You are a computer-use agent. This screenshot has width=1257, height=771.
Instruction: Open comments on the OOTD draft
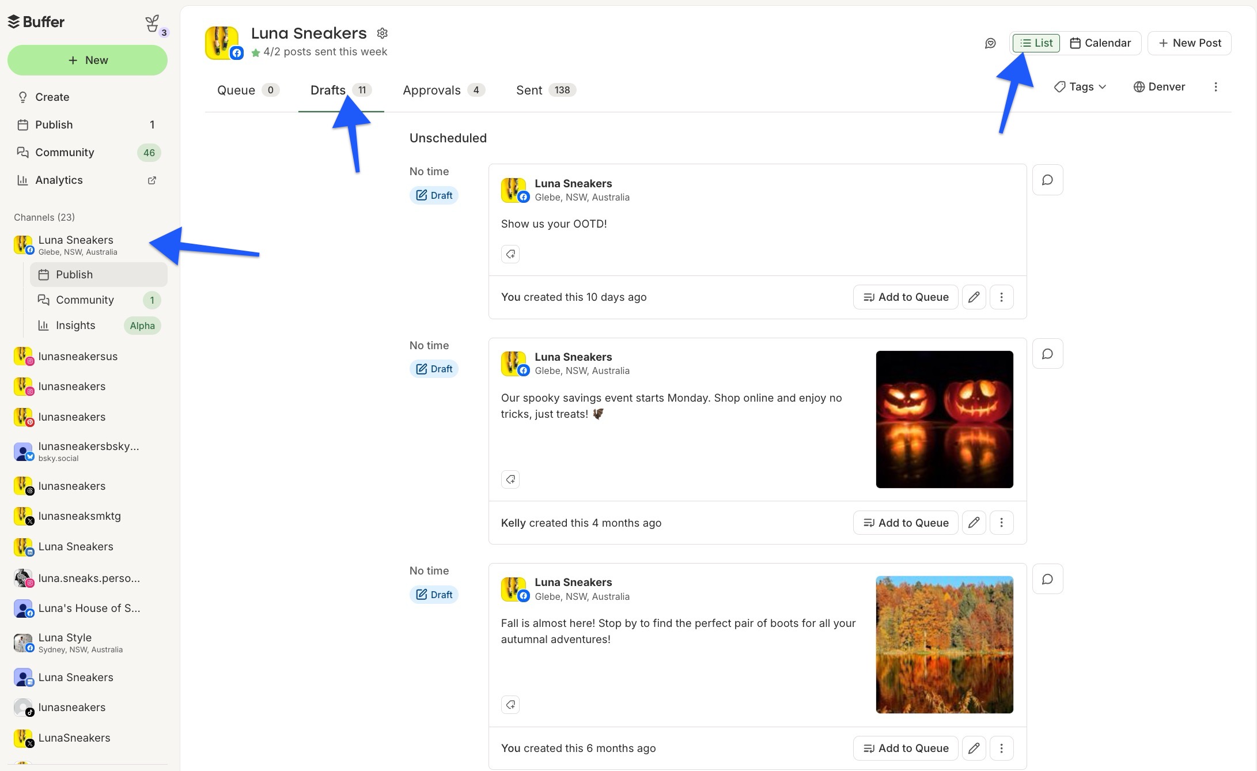(x=1047, y=180)
